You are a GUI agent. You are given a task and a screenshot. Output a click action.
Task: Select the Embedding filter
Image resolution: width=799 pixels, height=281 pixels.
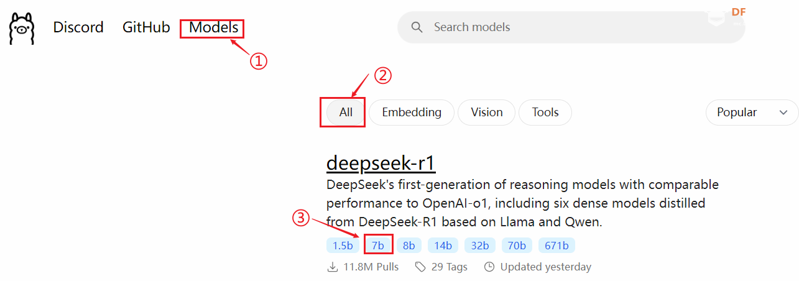412,113
